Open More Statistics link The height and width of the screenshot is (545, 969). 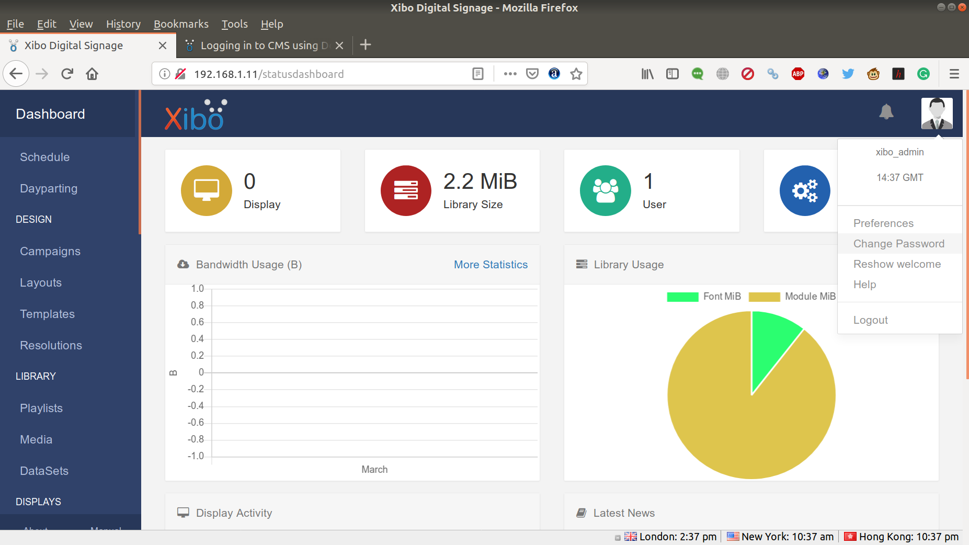(x=491, y=265)
